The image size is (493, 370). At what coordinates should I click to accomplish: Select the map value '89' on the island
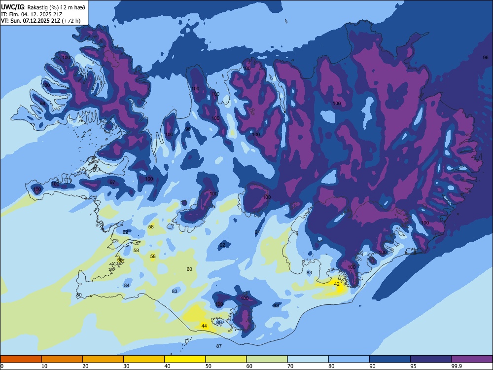tap(219, 322)
